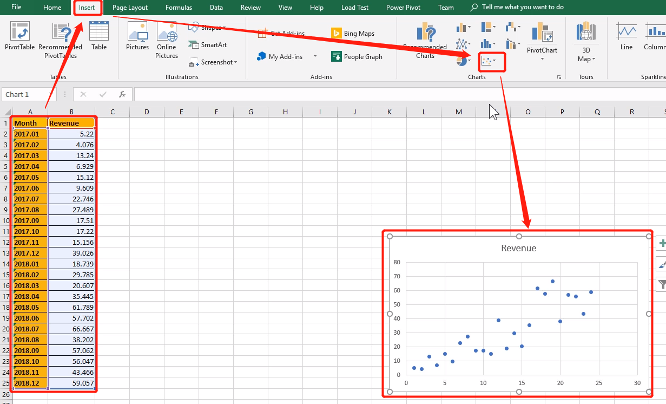Open Chart Elements plus button
This screenshot has height=404, width=666.
click(x=661, y=244)
